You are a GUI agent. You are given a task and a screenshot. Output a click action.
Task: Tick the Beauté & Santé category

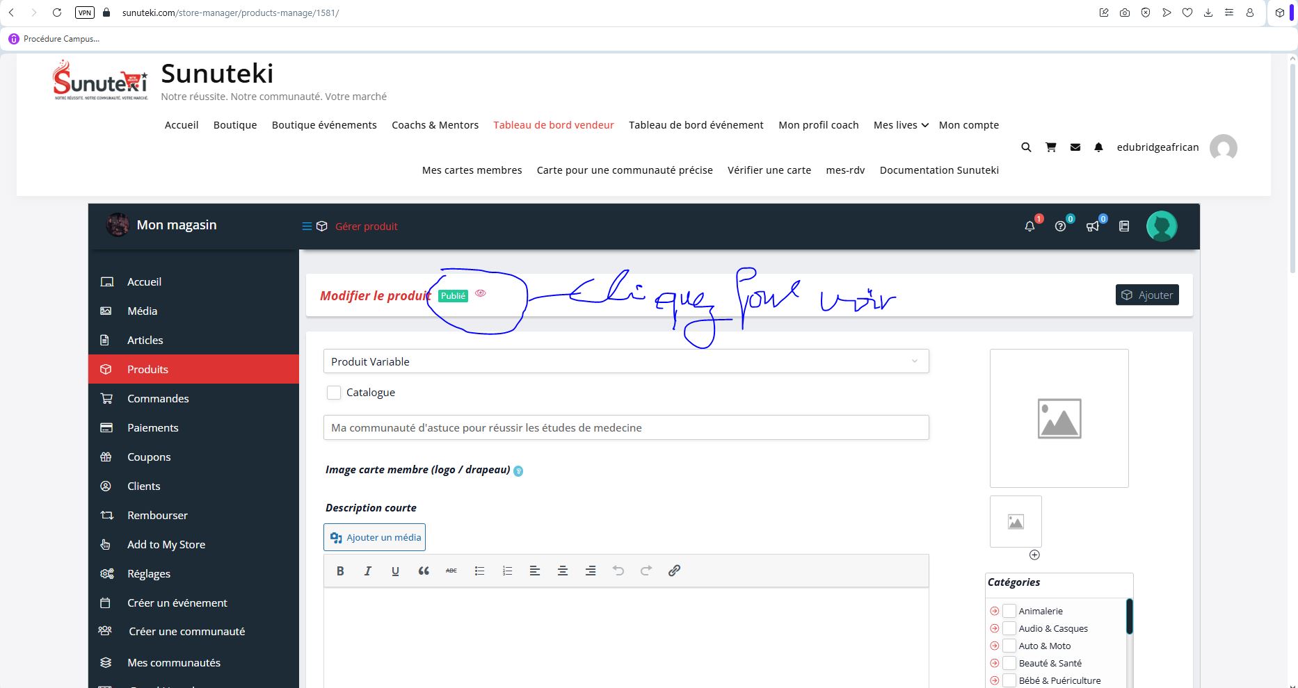pyautogui.click(x=1009, y=663)
